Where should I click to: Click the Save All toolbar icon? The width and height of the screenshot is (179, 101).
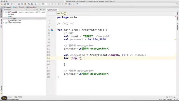5,4
